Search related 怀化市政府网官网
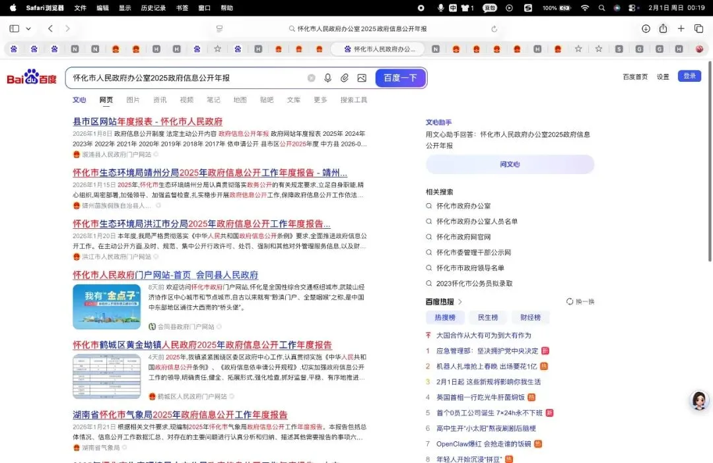713x463 pixels. [x=463, y=237]
